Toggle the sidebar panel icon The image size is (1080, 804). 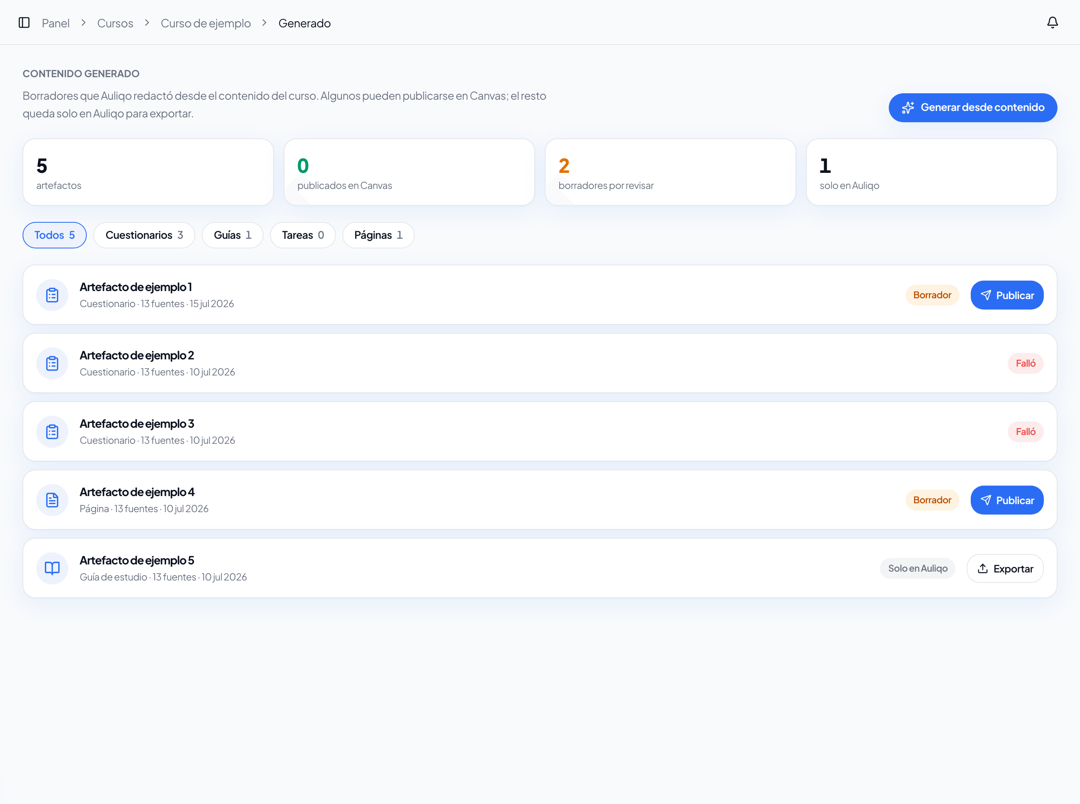tap(24, 23)
